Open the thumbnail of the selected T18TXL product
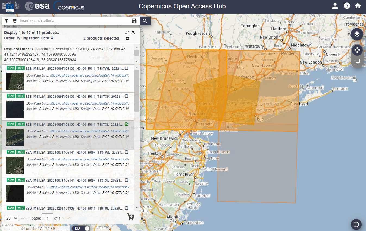The image size is (366, 231). coord(15,137)
